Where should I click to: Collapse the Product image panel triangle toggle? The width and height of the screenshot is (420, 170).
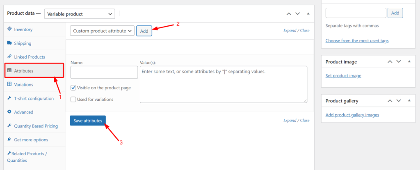pyautogui.click(x=409, y=61)
